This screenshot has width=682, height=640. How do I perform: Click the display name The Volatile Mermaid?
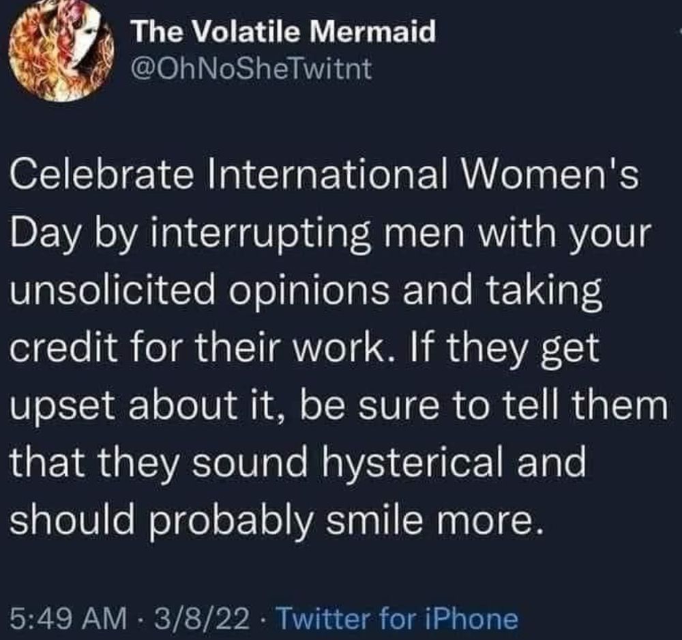284,31
